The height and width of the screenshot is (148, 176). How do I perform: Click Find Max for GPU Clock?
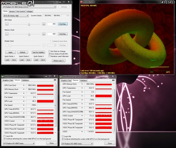click(x=63, y=24)
